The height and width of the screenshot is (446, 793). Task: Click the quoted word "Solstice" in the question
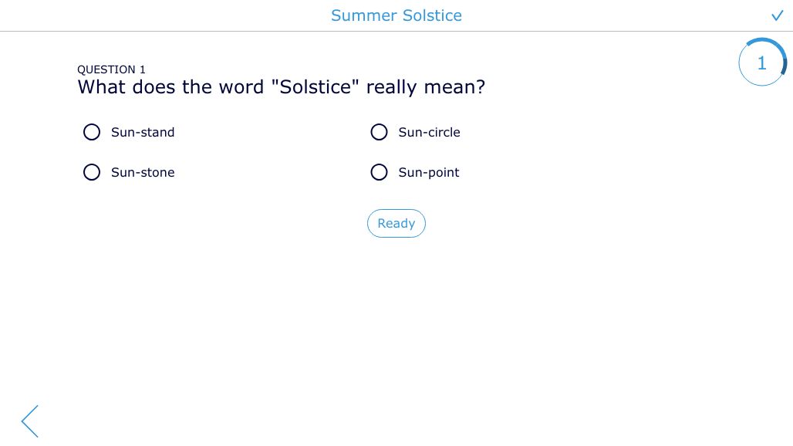tap(315, 86)
